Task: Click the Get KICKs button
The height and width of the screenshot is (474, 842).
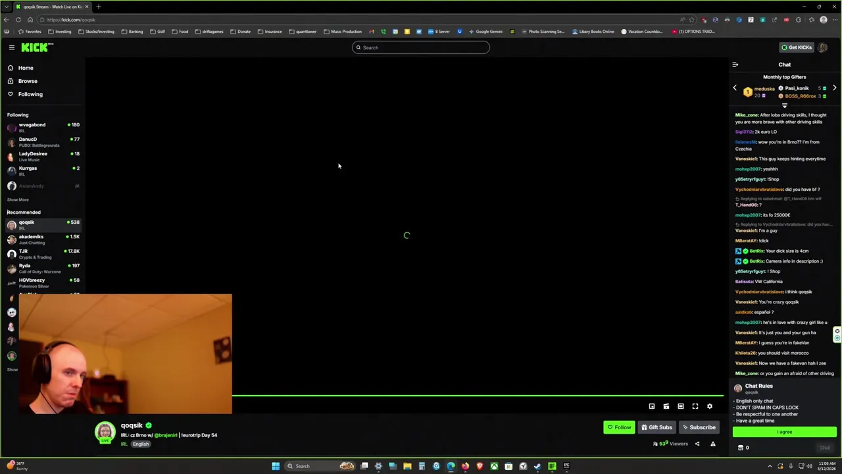Action: tap(797, 47)
